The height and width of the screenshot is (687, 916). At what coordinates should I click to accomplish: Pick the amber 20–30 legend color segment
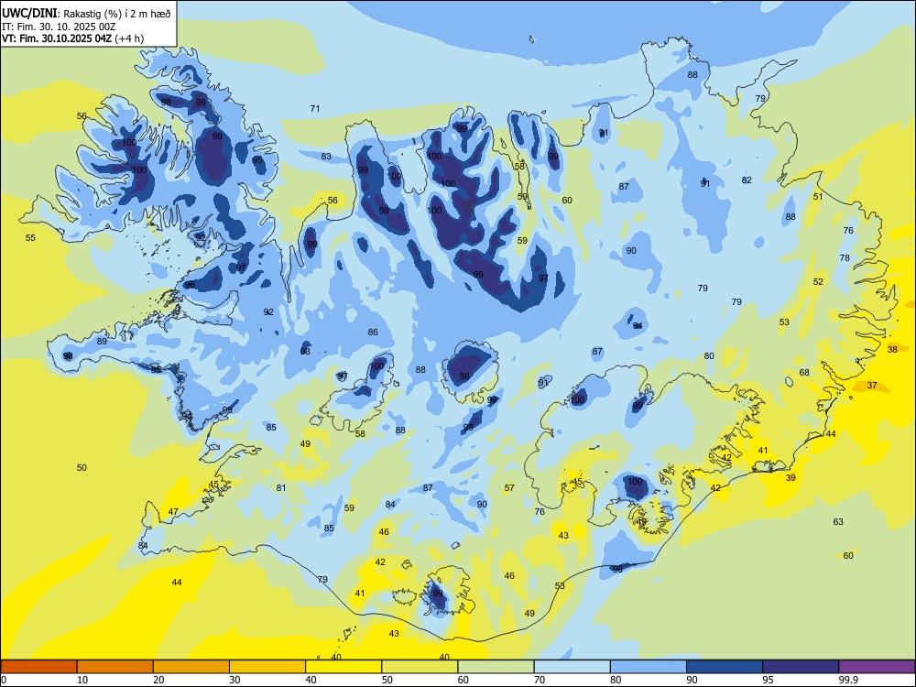click(x=191, y=667)
